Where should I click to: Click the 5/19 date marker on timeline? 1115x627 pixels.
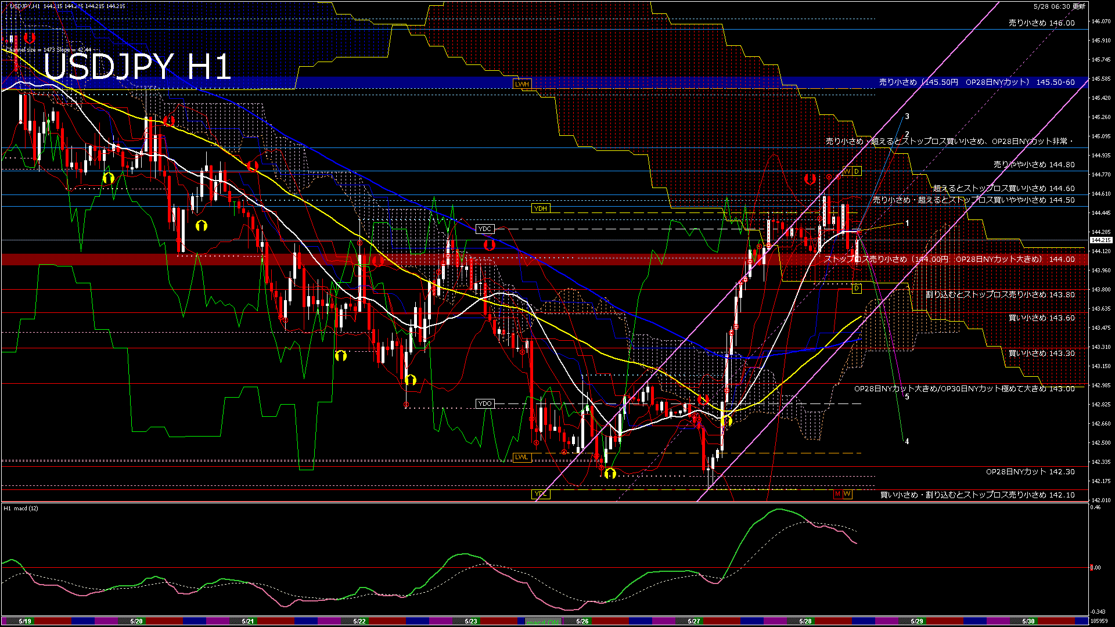[x=25, y=622]
